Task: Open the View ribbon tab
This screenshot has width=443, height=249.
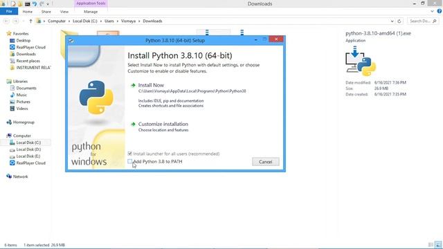Action: 64,12
